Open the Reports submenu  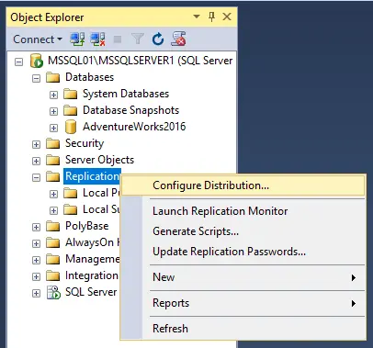click(x=243, y=303)
